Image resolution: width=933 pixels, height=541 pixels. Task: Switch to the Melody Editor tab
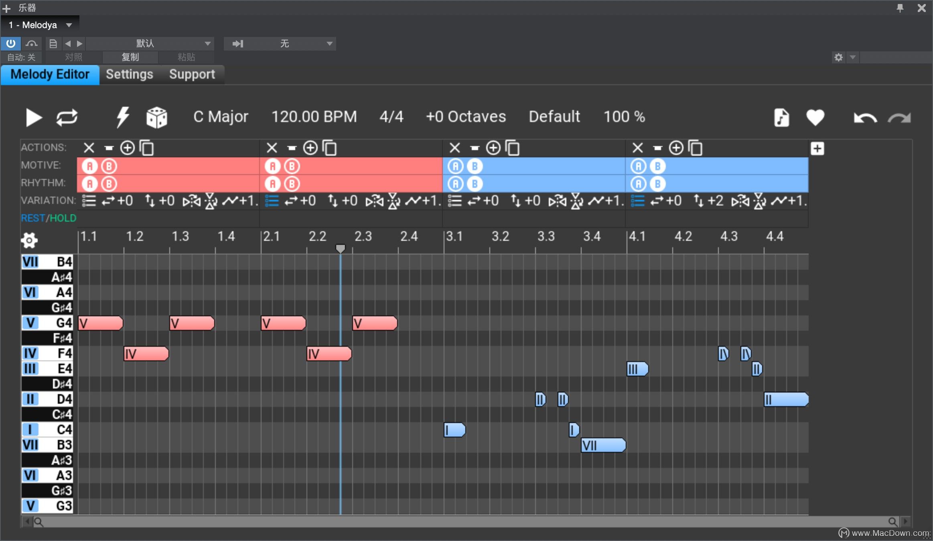[50, 75]
